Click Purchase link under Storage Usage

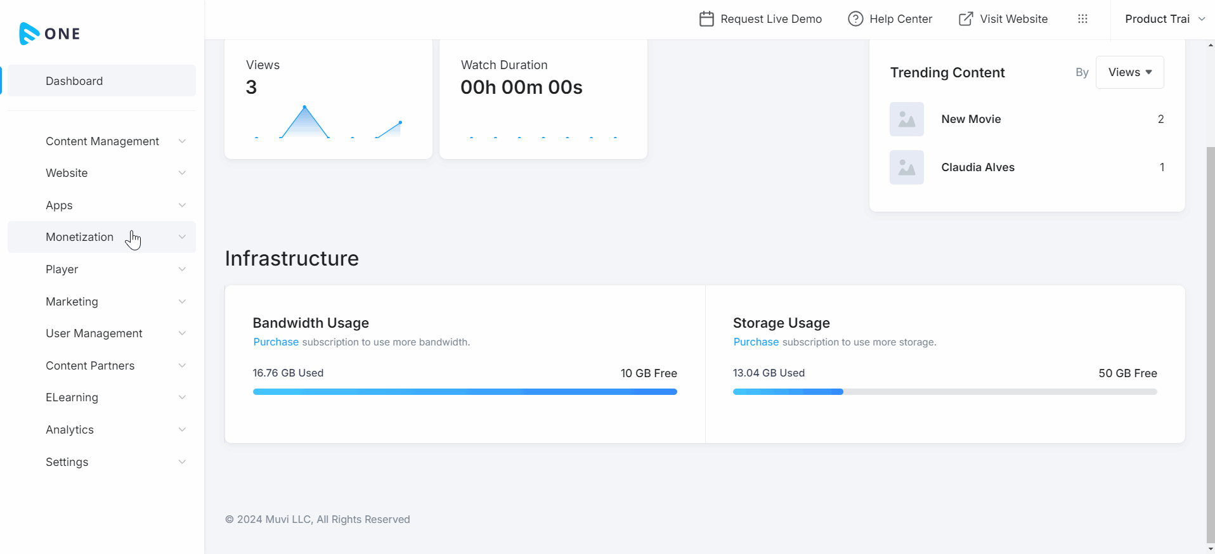pos(755,342)
